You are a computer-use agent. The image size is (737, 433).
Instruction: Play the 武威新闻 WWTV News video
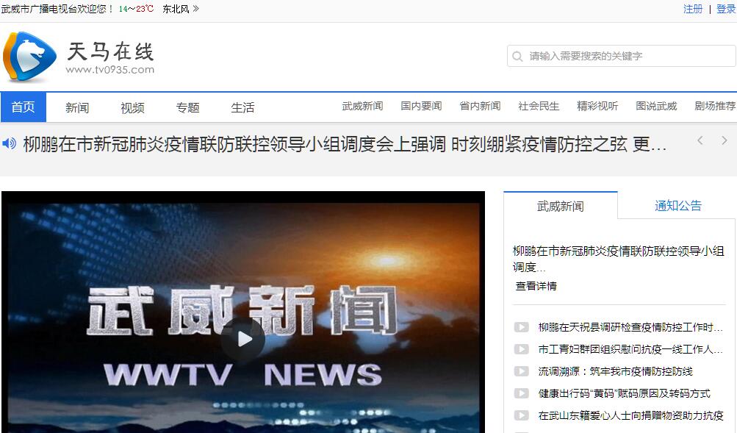[243, 339]
